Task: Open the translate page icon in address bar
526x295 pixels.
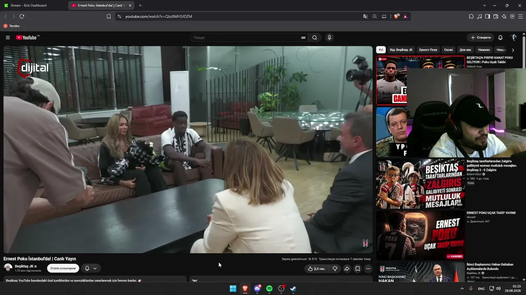Action: tap(365, 16)
